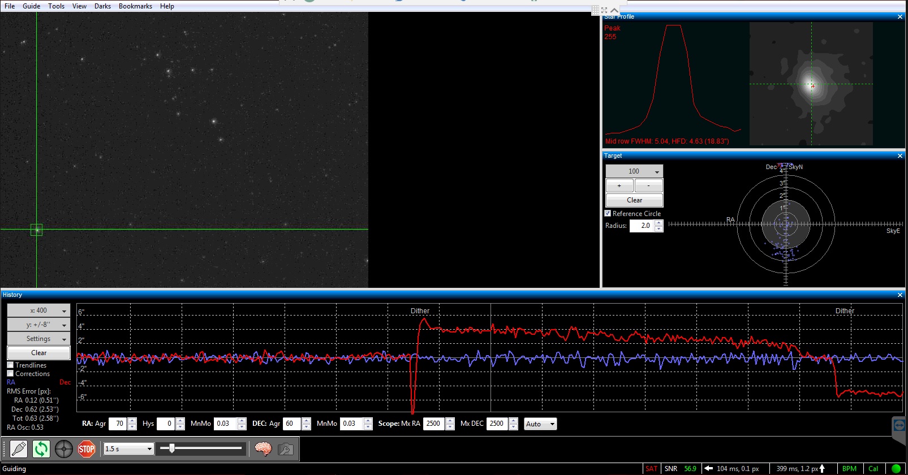The image size is (908, 475).
Task: Open the Tools menu
Action: pyautogui.click(x=56, y=6)
